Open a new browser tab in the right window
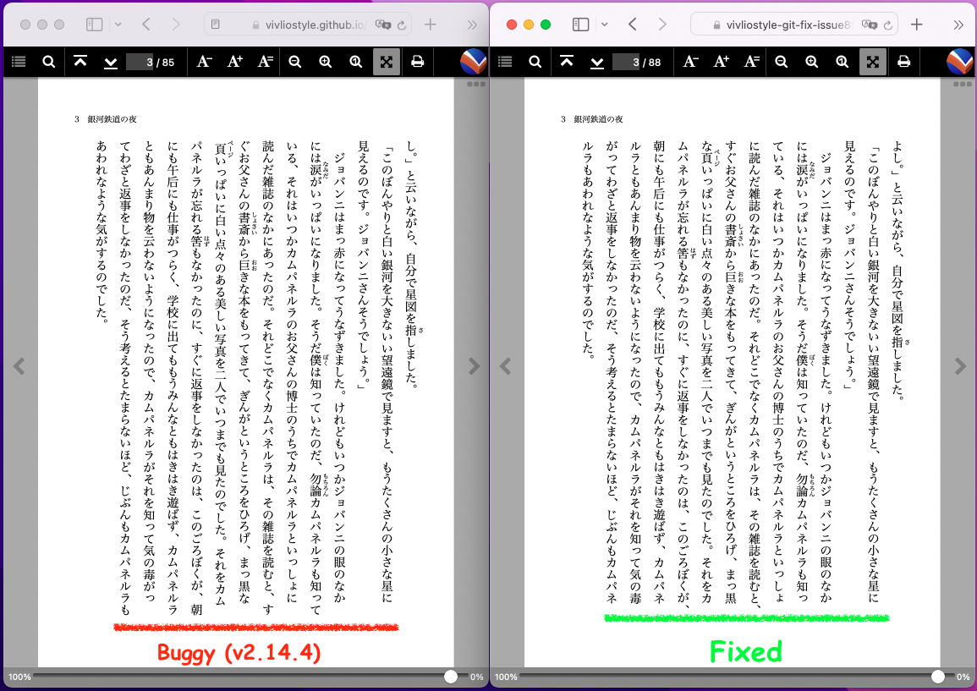This screenshot has width=977, height=691. 917,25
